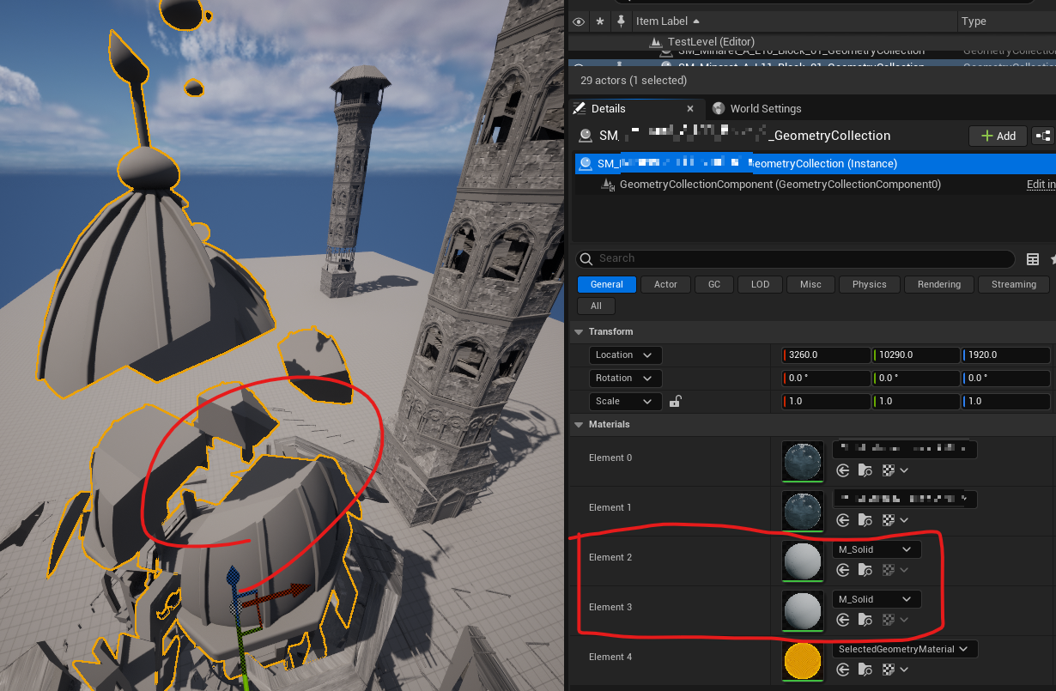Use selected asset for Element 1 material
Image resolution: width=1056 pixels, height=691 pixels.
pos(843,520)
